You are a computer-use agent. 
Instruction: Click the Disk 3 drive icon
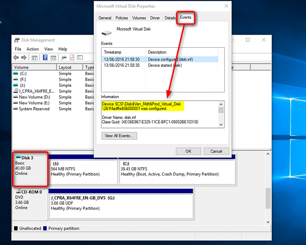(18, 157)
